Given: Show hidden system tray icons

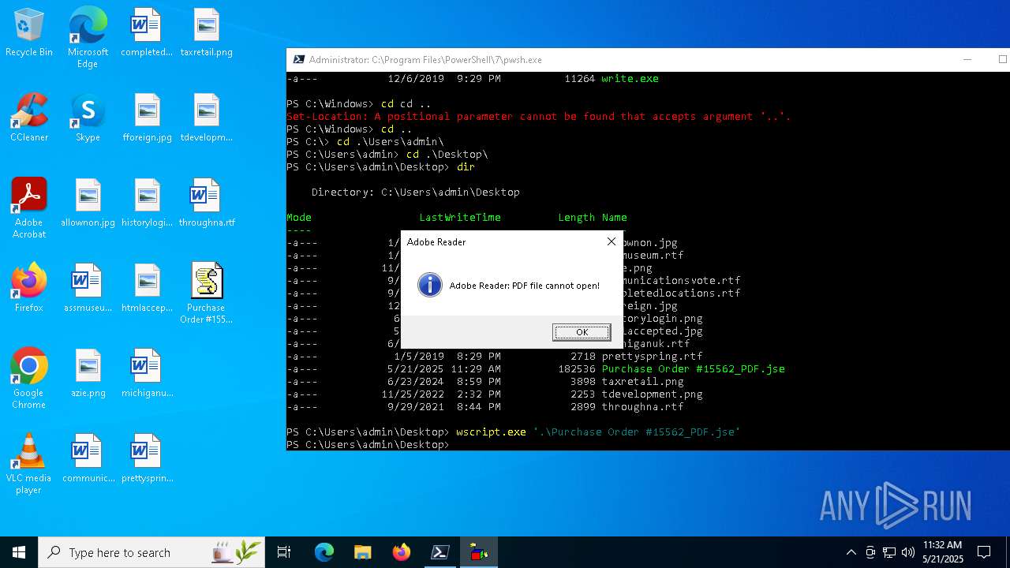Looking at the screenshot, I should 851,552.
